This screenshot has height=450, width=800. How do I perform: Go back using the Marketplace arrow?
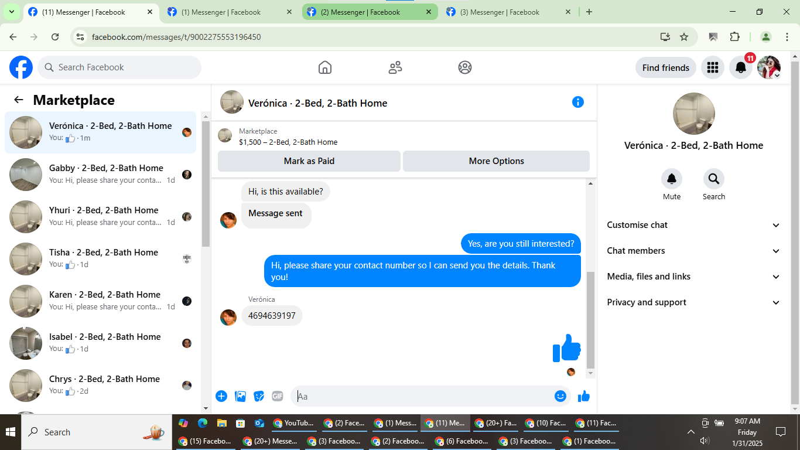[x=19, y=100]
